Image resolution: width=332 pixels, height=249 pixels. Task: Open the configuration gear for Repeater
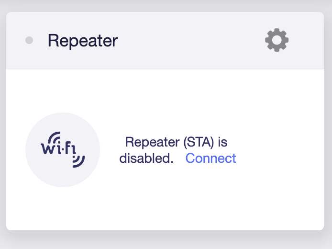pyautogui.click(x=277, y=40)
